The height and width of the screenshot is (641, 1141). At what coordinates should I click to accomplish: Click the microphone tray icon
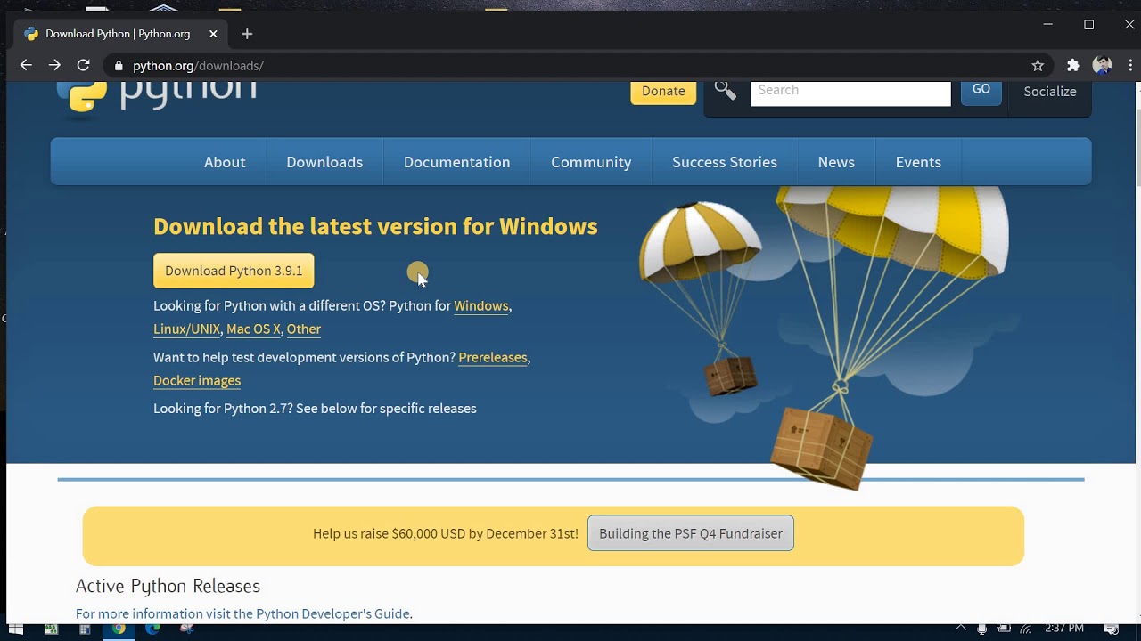pos(981,629)
